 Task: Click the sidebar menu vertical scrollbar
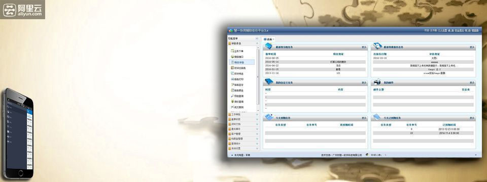tap(258, 76)
